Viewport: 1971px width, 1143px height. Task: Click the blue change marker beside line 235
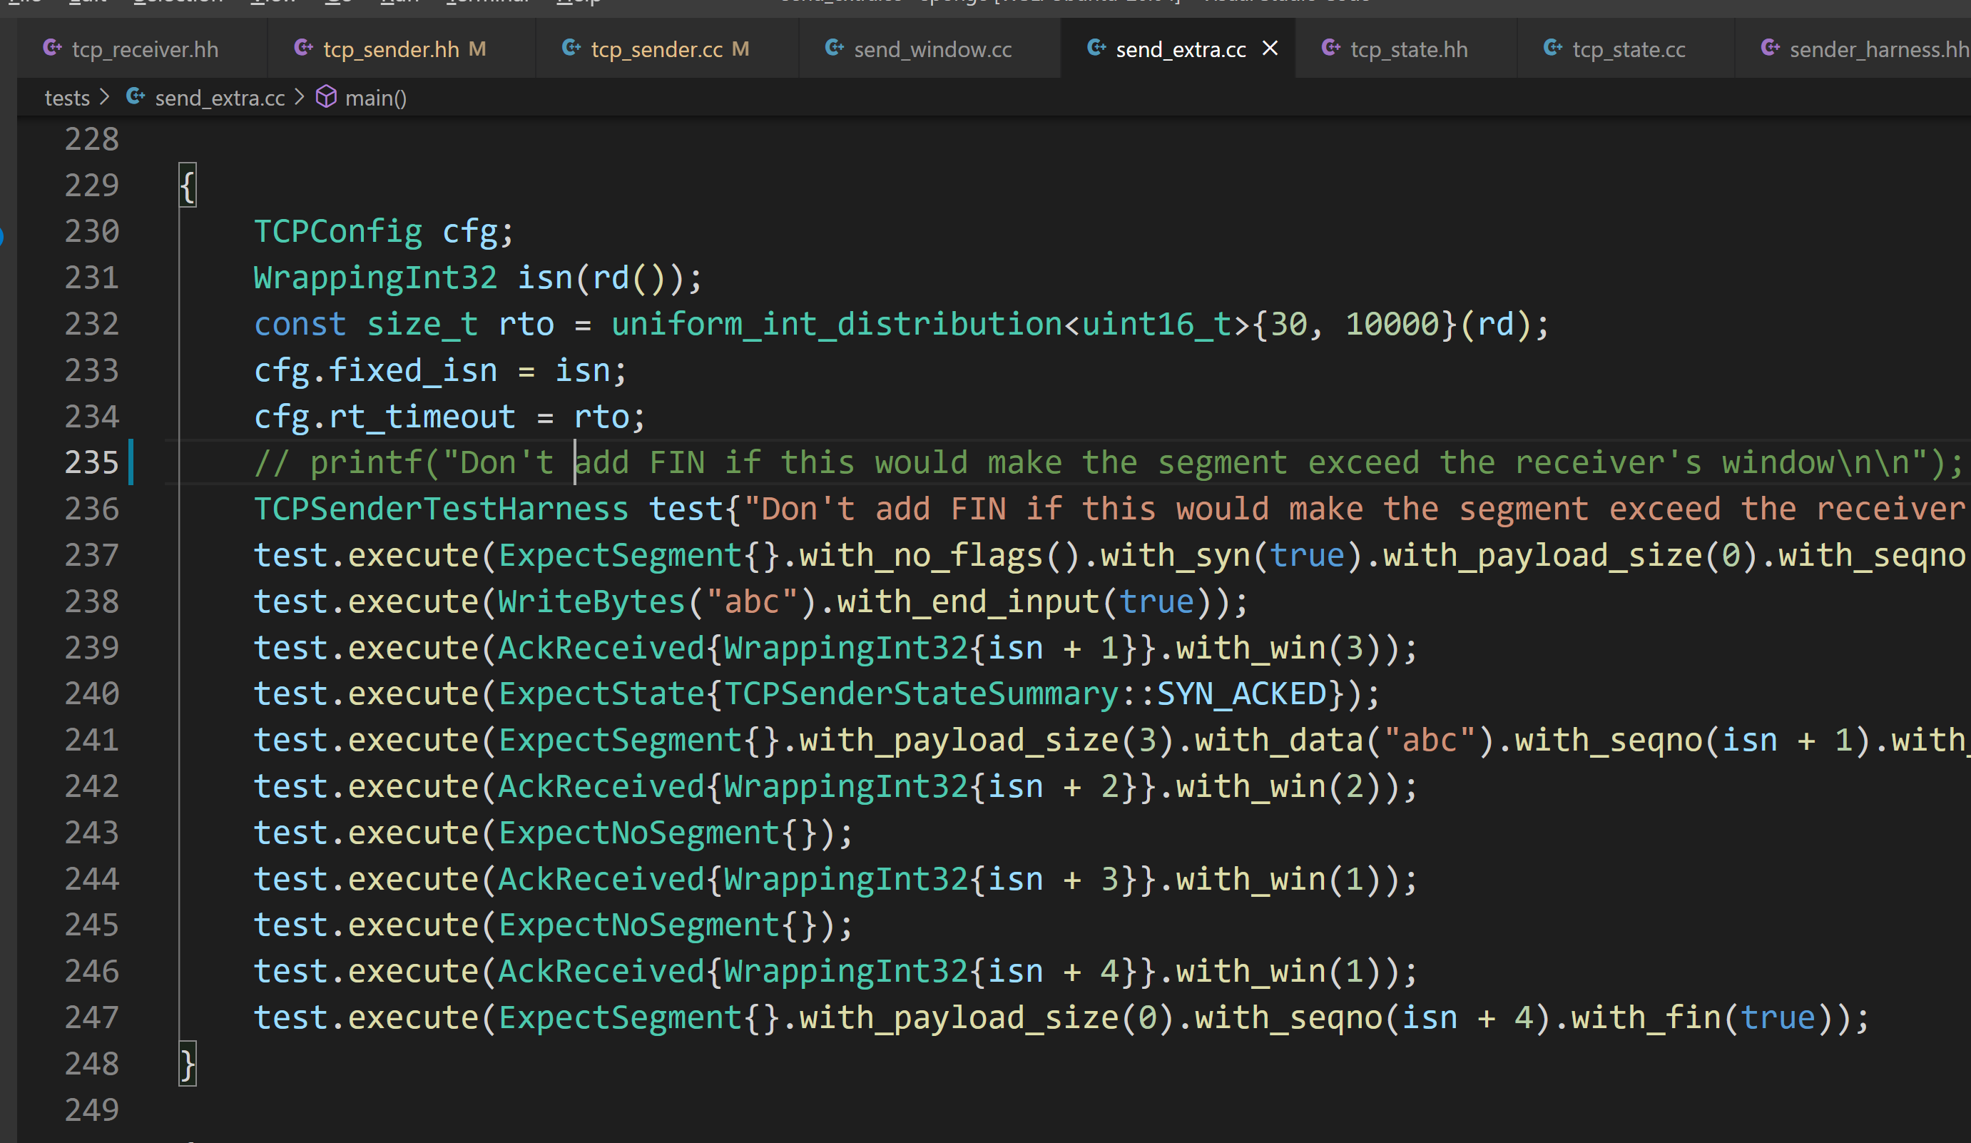coord(131,463)
